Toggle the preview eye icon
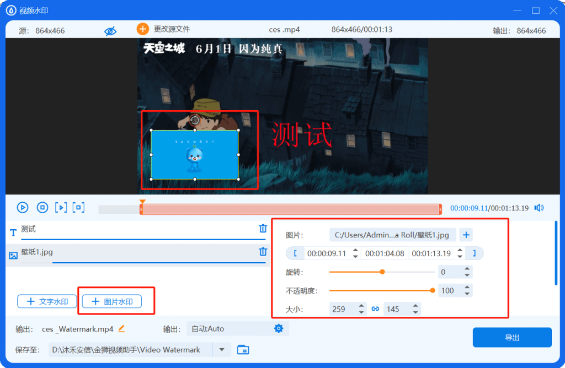 (x=110, y=31)
